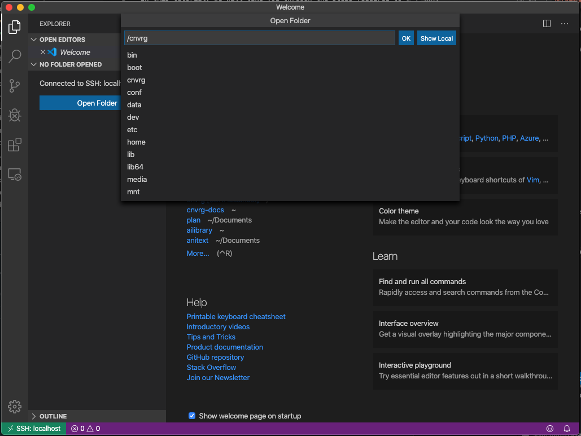Open the Source Control view icon

click(15, 86)
